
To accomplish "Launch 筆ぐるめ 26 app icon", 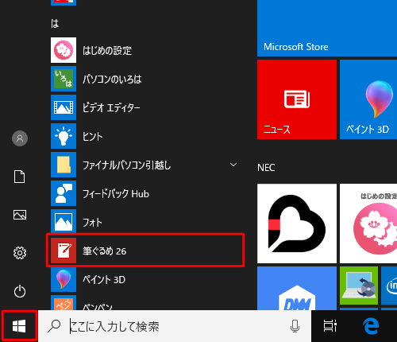I will coord(64,251).
